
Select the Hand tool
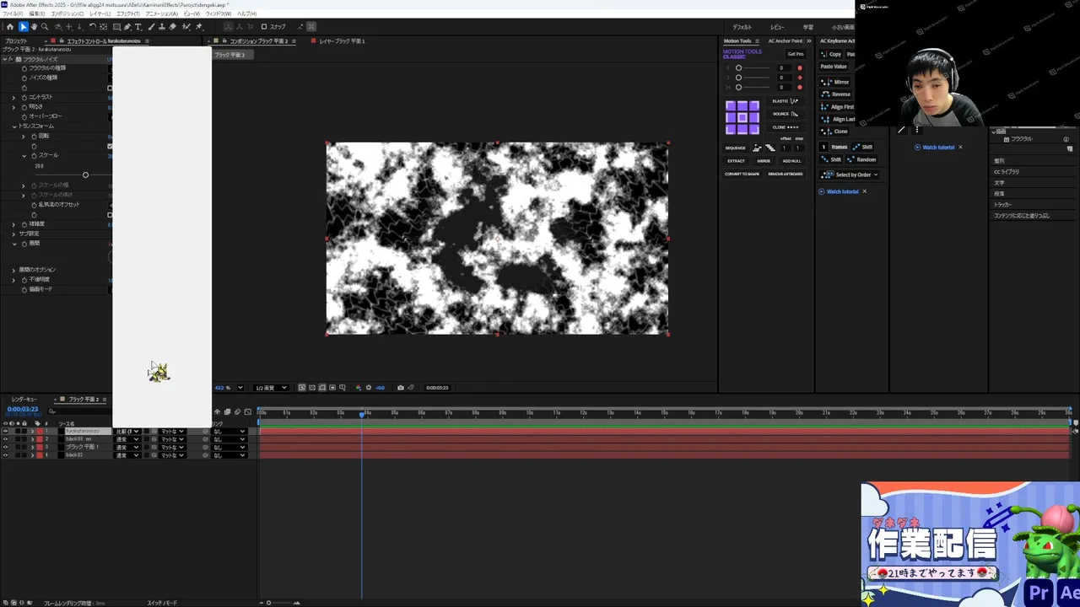(x=34, y=27)
